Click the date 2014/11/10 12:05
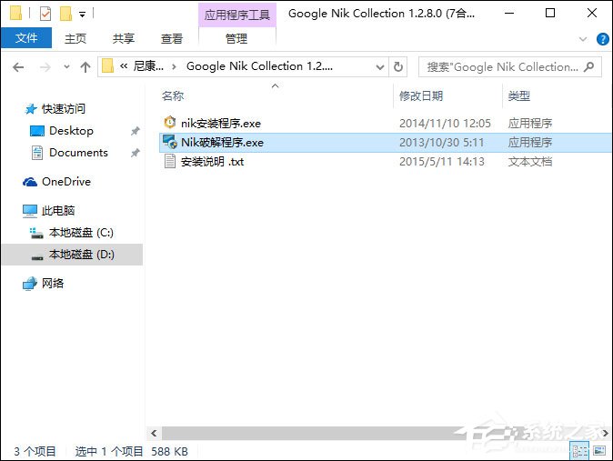The height and width of the screenshot is (461, 613). 445,124
